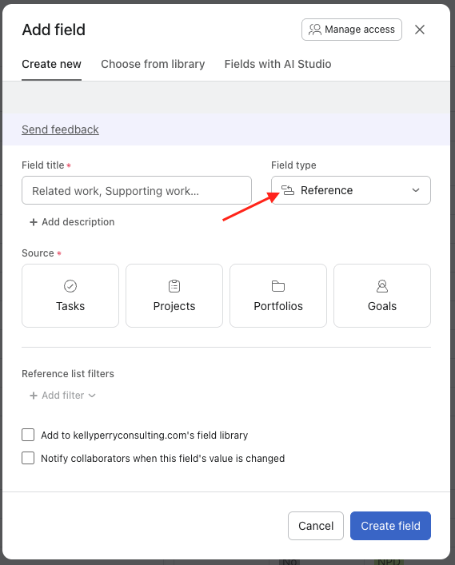Select the Projects clipboard icon
This screenshot has height=565, width=455.
(x=174, y=286)
